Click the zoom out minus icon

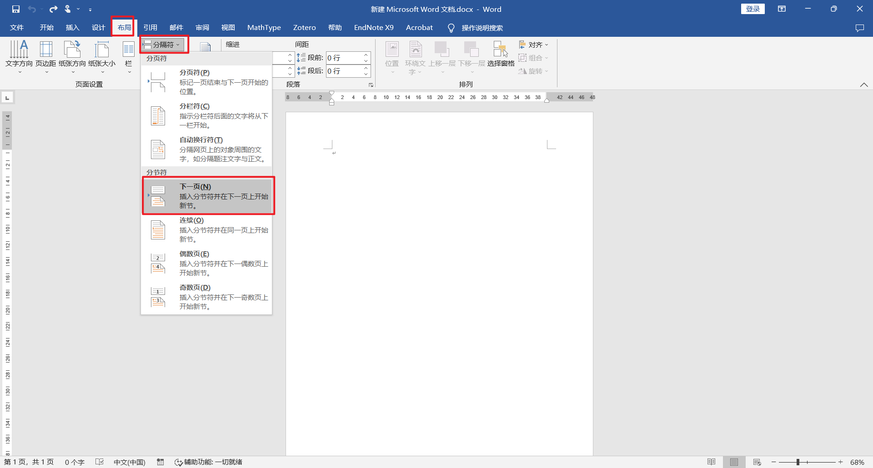tap(773, 462)
